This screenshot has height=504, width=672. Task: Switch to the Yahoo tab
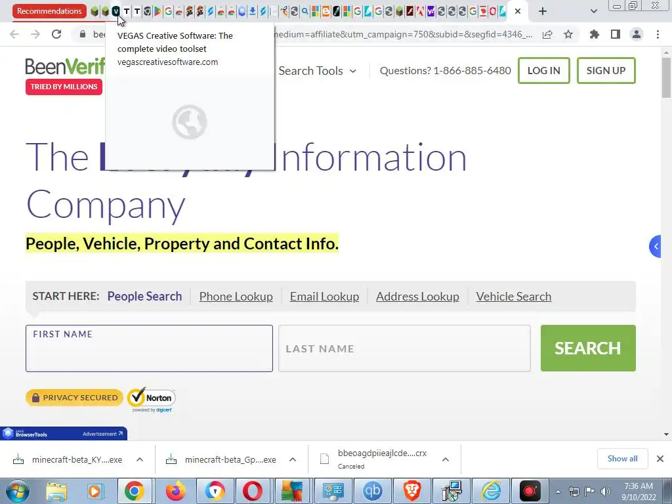click(x=430, y=11)
